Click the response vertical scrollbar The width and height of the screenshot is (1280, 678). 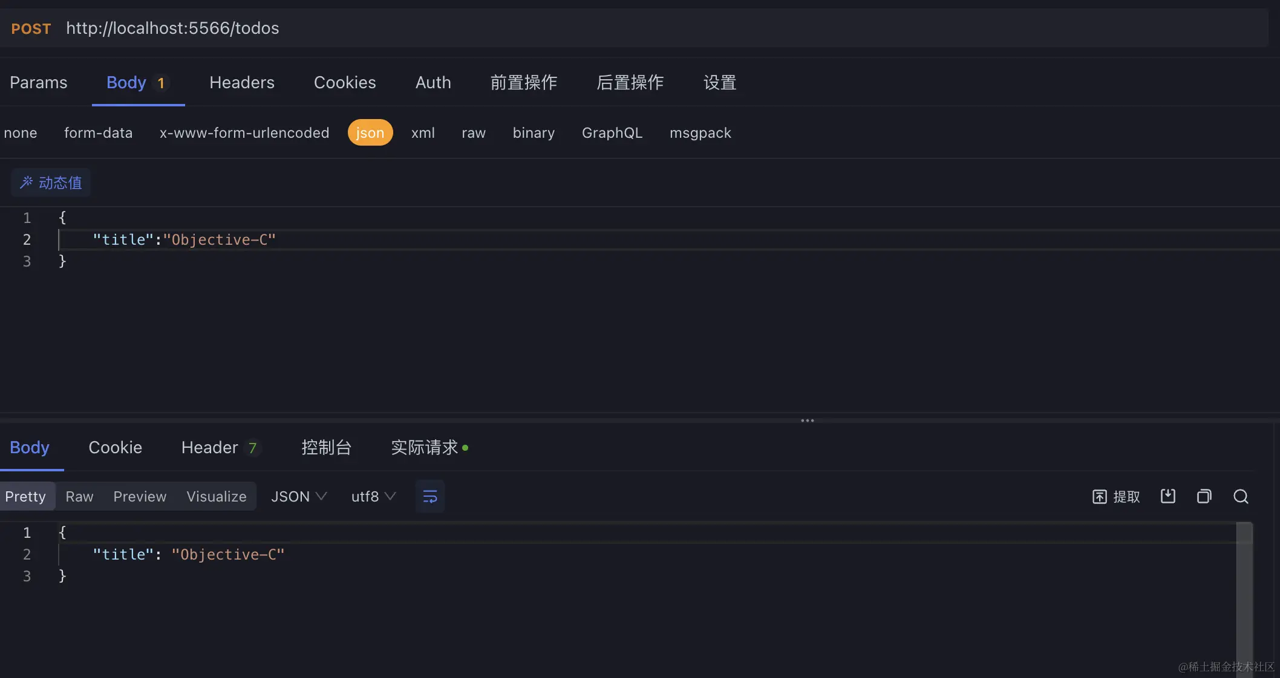1244,598
